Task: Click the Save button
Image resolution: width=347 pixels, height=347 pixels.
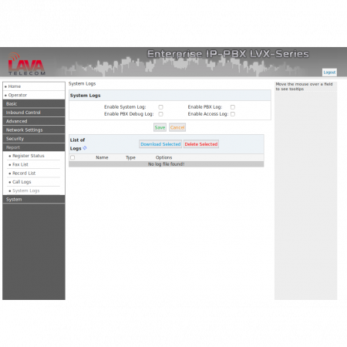Action: tap(160, 127)
